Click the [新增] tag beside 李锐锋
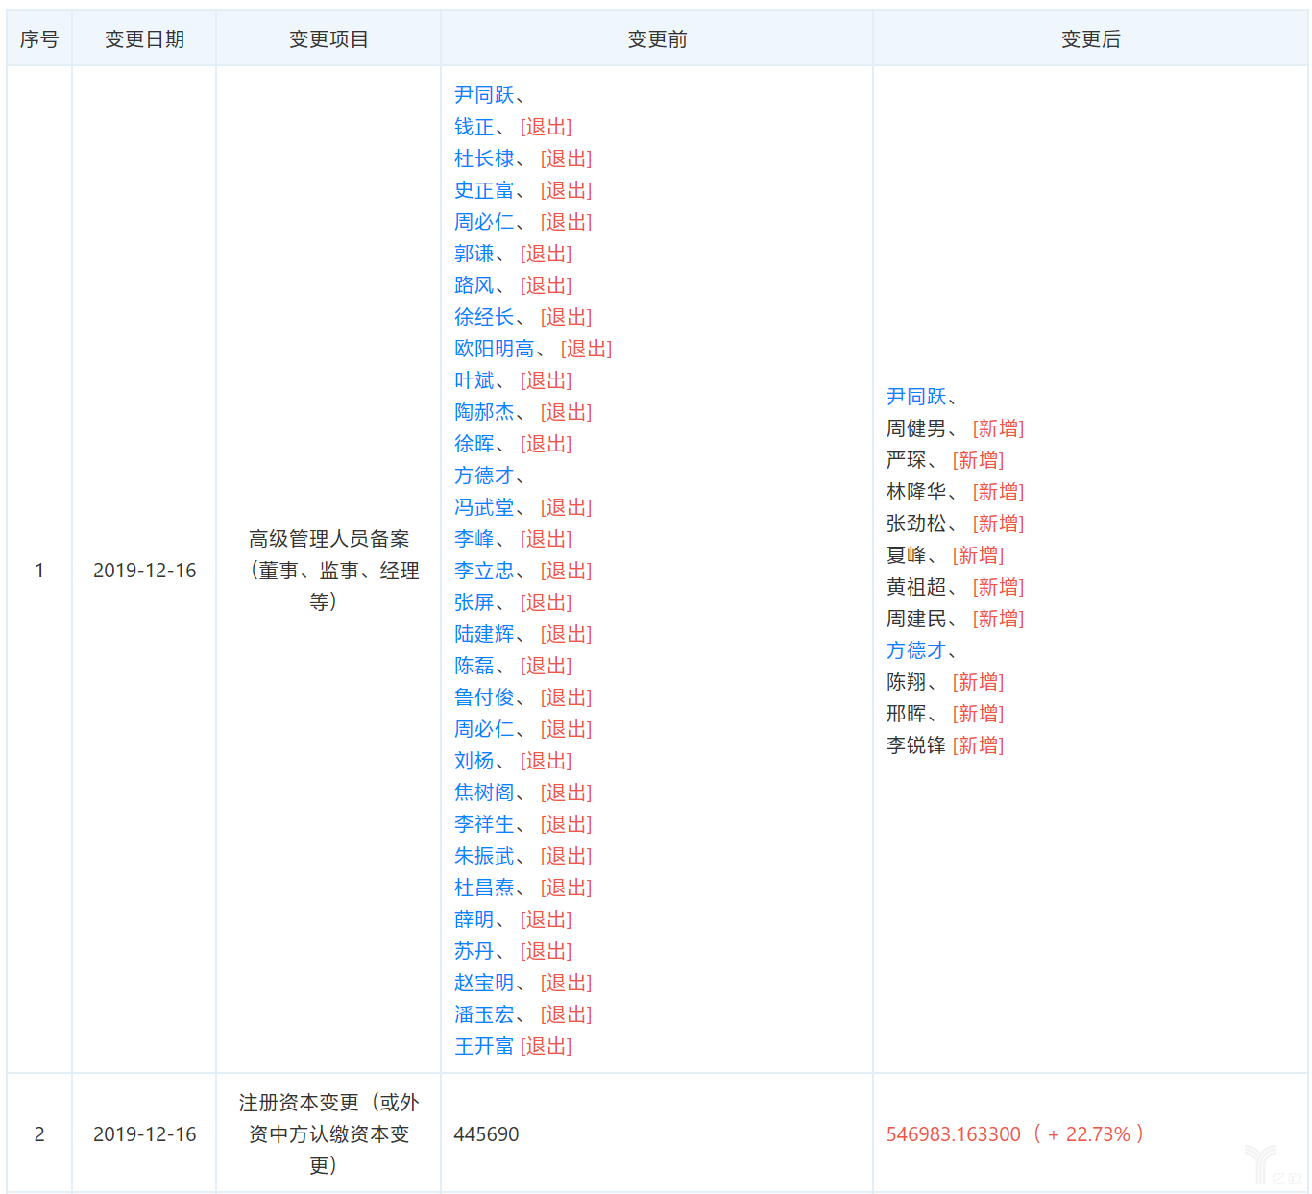Screen dimensions: 1312x1194 click(x=979, y=745)
